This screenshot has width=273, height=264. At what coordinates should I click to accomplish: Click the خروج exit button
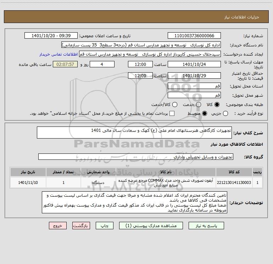(x=58, y=226)
